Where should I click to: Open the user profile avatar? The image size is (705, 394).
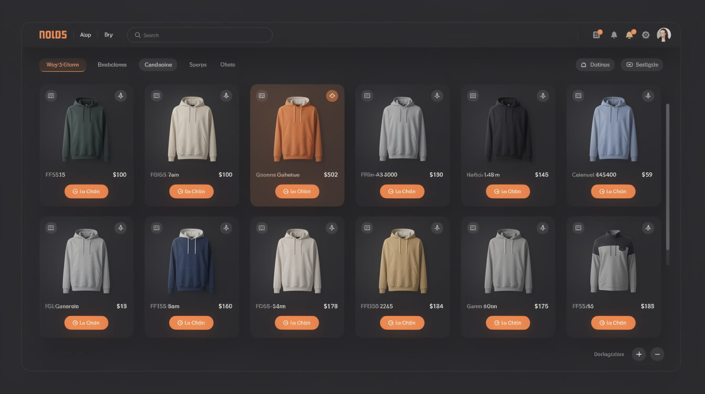click(x=664, y=35)
